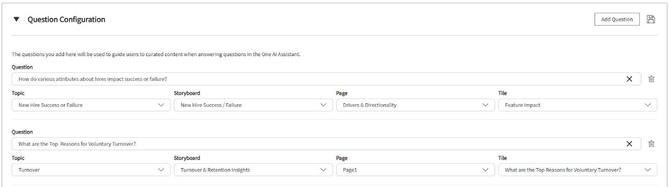This screenshot has height=187, width=669.
Task: Focus the question field about hires attributes
Action: 326,79
